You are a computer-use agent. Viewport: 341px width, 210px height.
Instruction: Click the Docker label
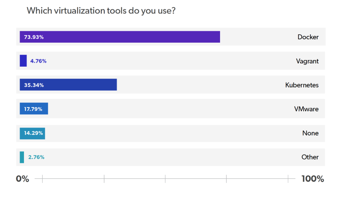pos(308,37)
